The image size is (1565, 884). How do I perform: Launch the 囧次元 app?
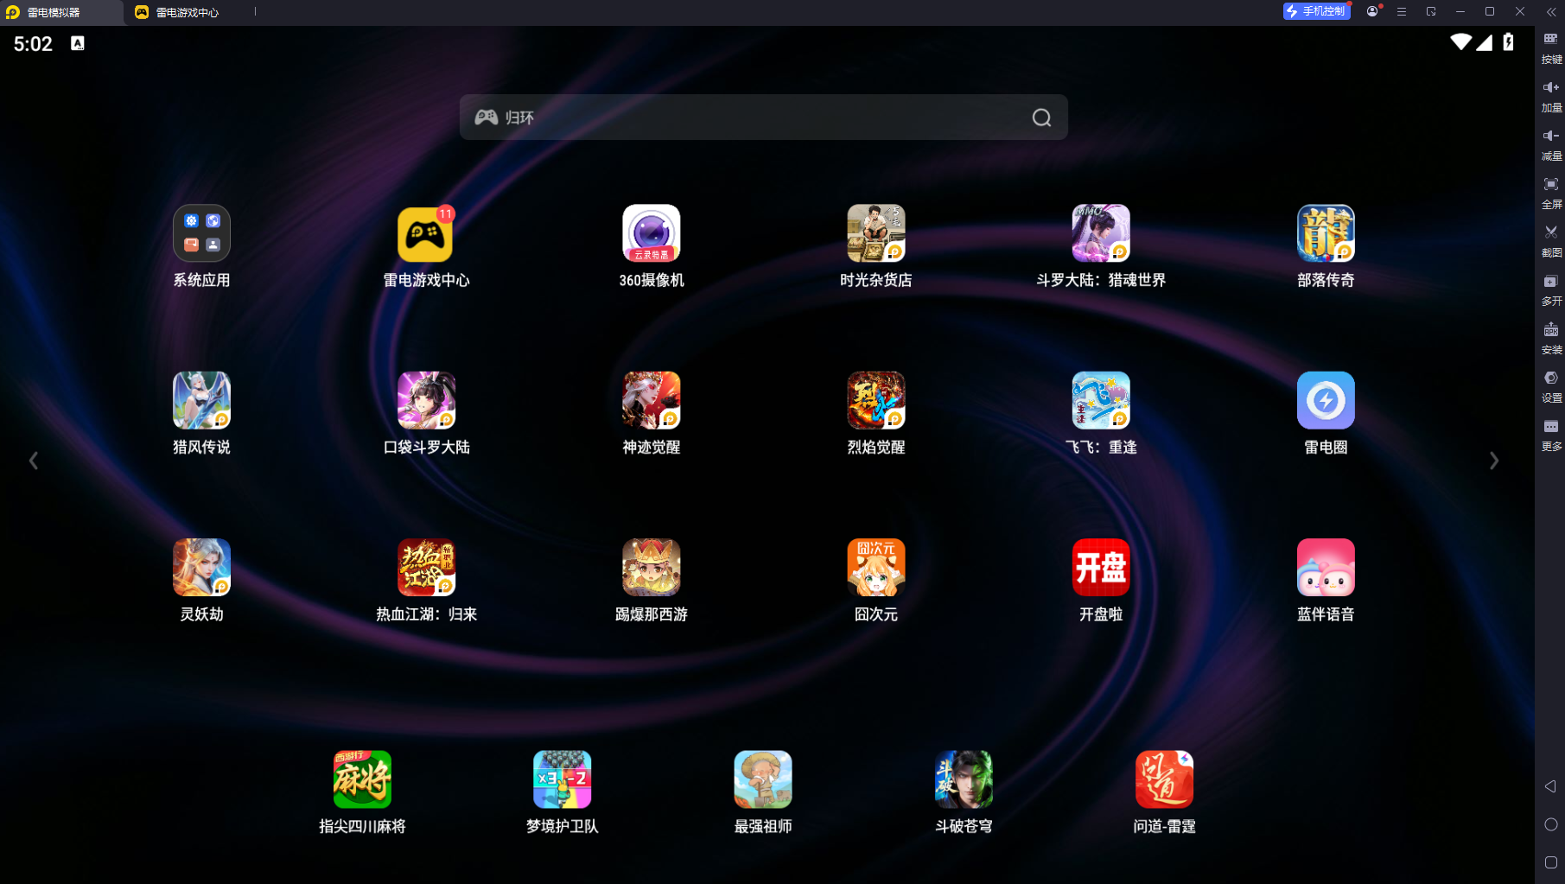(x=876, y=567)
